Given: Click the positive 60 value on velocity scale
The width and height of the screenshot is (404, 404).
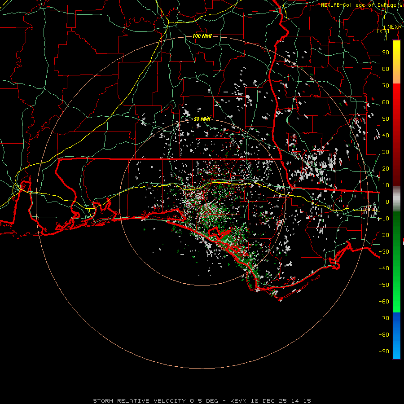Looking at the screenshot, I should (386, 102).
